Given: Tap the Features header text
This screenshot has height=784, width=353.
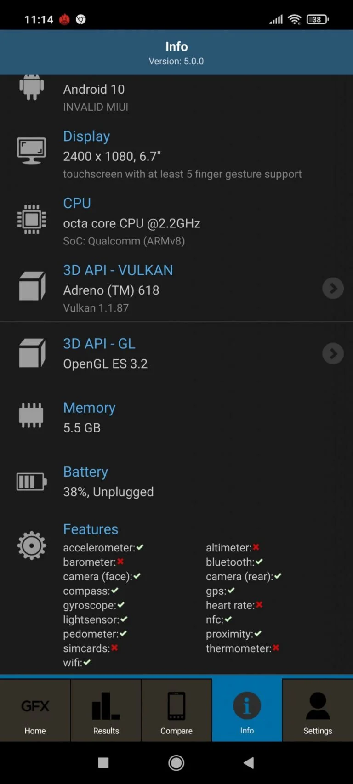Looking at the screenshot, I should pyautogui.click(x=91, y=529).
